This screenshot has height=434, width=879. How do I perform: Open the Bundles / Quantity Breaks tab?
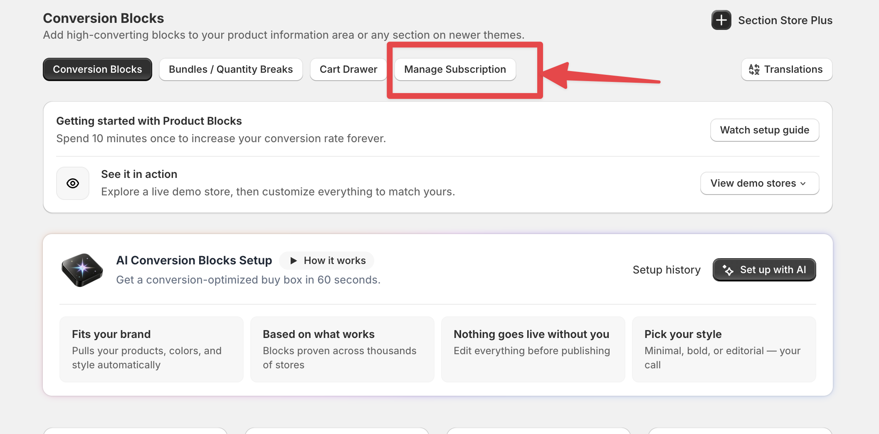tap(231, 69)
